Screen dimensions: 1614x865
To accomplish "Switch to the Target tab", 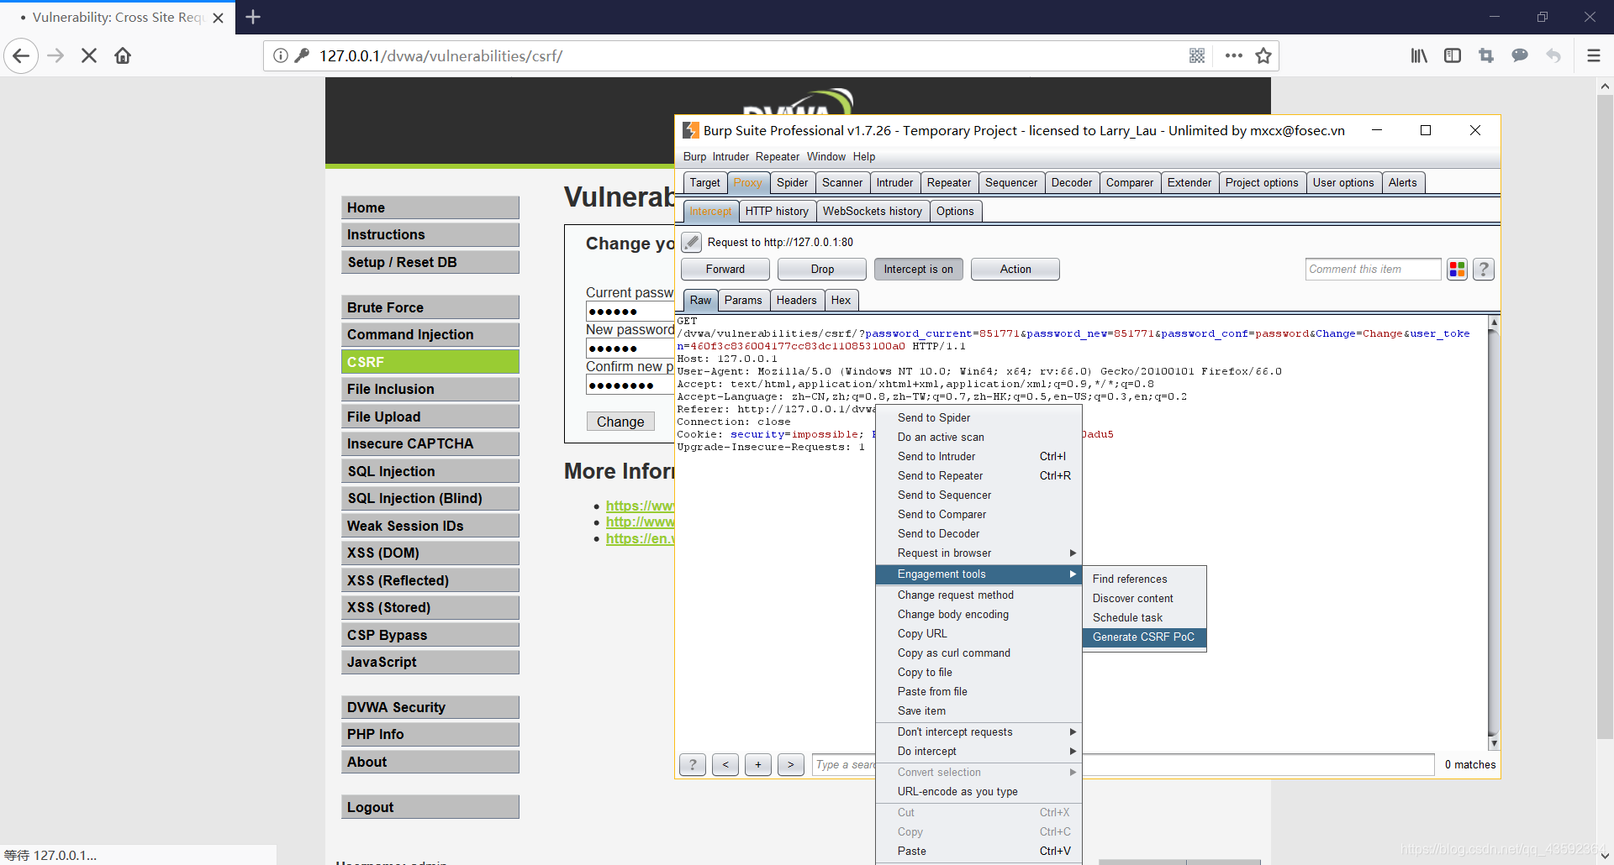I will click(x=704, y=183).
